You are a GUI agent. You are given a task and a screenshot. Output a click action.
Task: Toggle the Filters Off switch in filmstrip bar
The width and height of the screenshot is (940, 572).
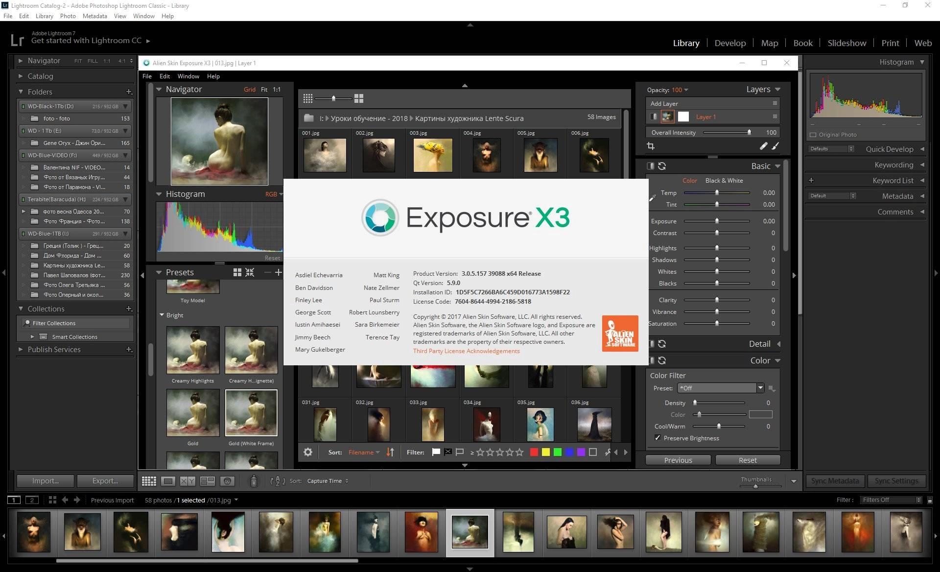930,500
